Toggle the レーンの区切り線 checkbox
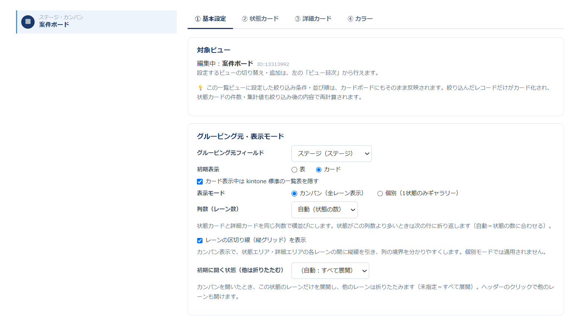This screenshot has height=318, width=571. click(x=200, y=240)
